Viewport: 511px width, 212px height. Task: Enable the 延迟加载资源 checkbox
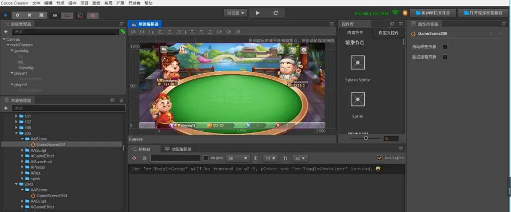click(445, 57)
